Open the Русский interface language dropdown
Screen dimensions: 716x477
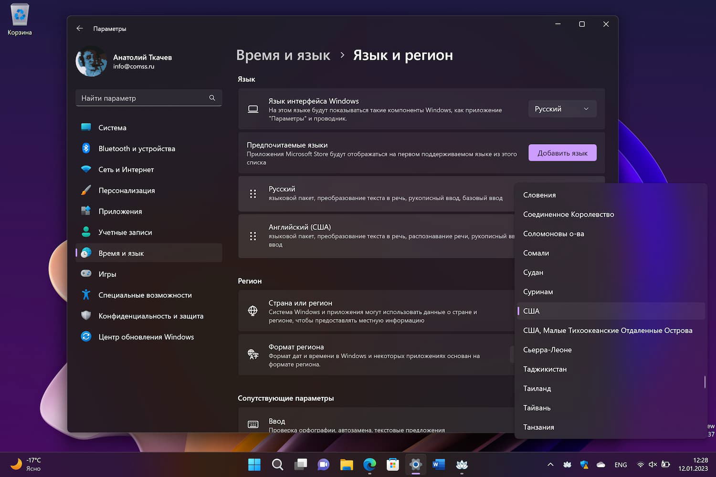(x=562, y=109)
